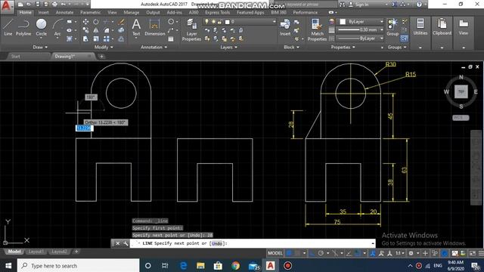Viewport: 484px width, 272px height.
Task: Expand the Draw panel
Action: tap(40, 47)
